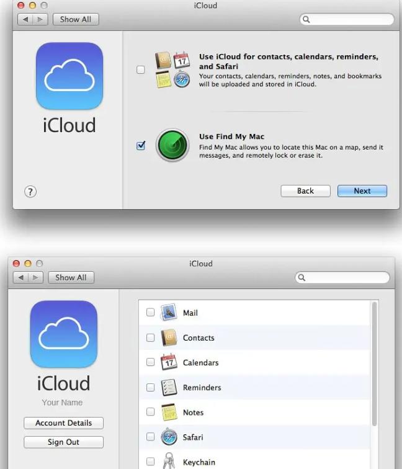
Task: Click the Back button
Action: coord(305,191)
